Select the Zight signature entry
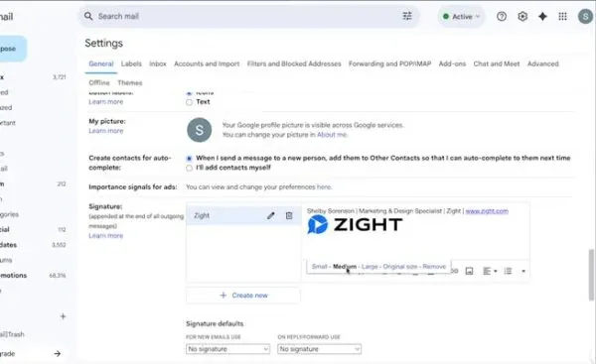The height and width of the screenshot is (364, 596). point(243,215)
